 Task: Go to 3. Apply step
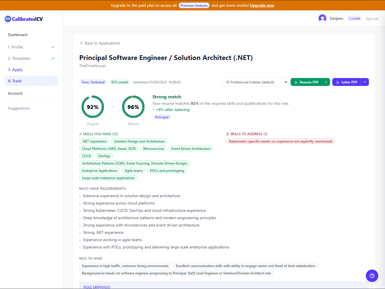[x=31, y=70]
